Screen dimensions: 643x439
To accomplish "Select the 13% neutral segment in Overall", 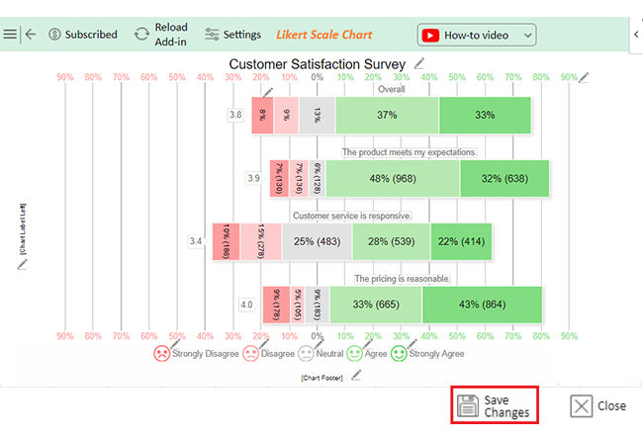I will click(317, 115).
